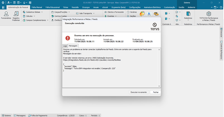Expand the Eventos dropdown arrow
The width and height of the screenshot is (224, 117).
click(116, 16)
